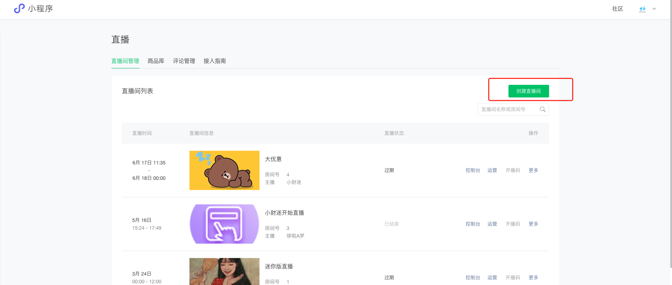This screenshot has width=672, height=285.
Task: Click the anchor name 哆啦A梦
Action: point(295,236)
